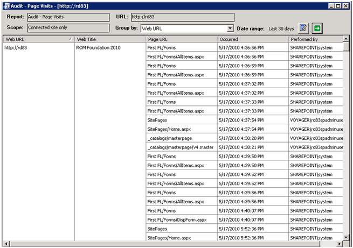This screenshot has width=353, height=248.
Task: Click the Last 30 days date range text
Action: pyautogui.click(x=281, y=29)
